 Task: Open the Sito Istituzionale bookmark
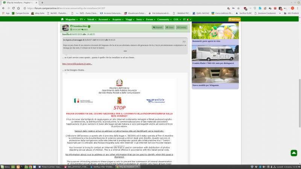[159, 13]
